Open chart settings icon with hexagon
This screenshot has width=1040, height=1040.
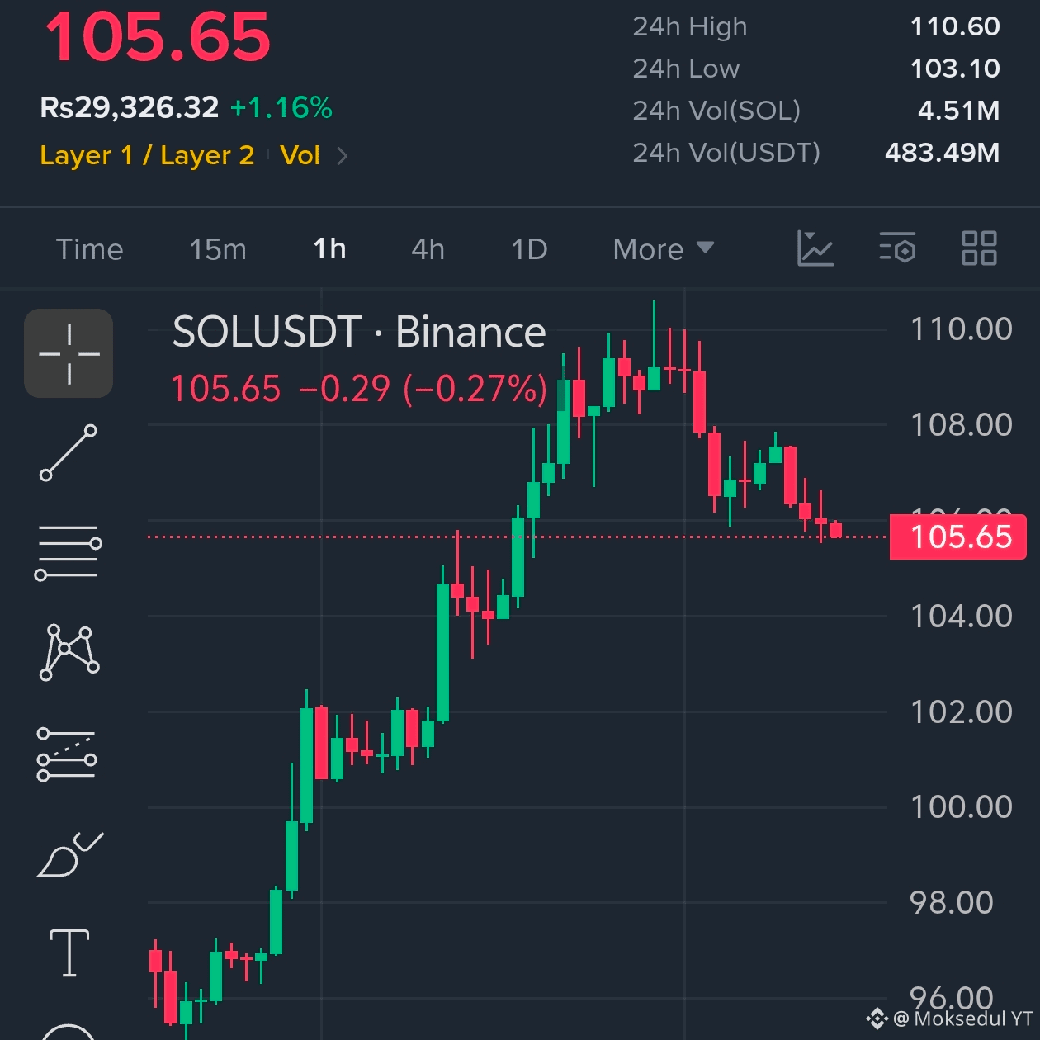click(897, 248)
